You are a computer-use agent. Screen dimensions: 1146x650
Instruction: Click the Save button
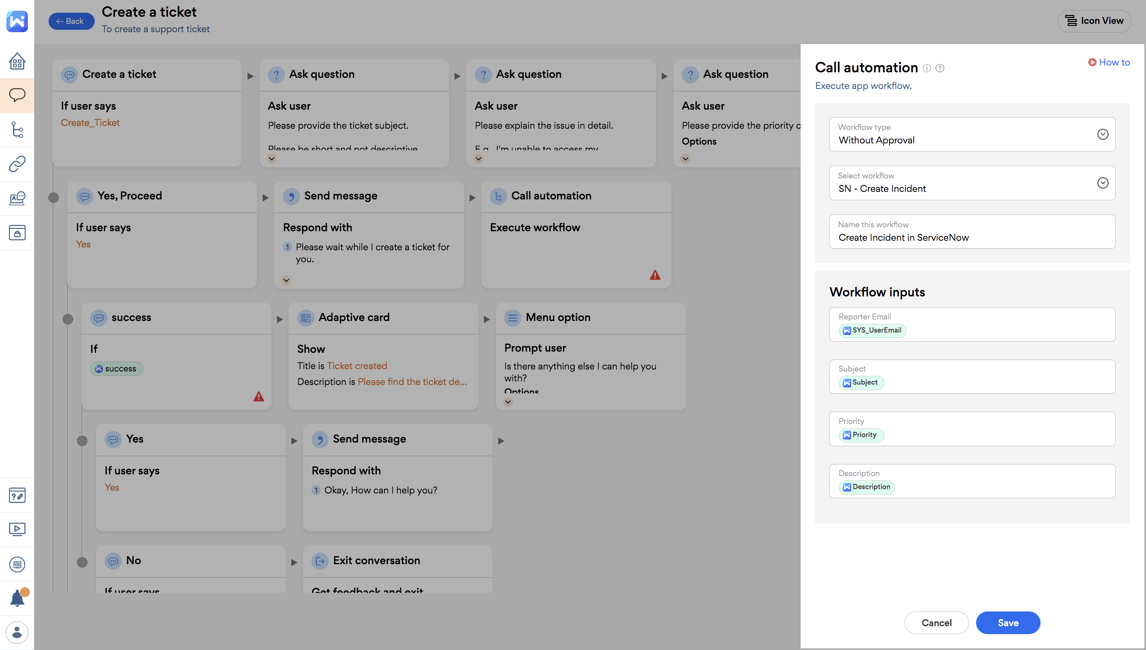click(x=1008, y=622)
